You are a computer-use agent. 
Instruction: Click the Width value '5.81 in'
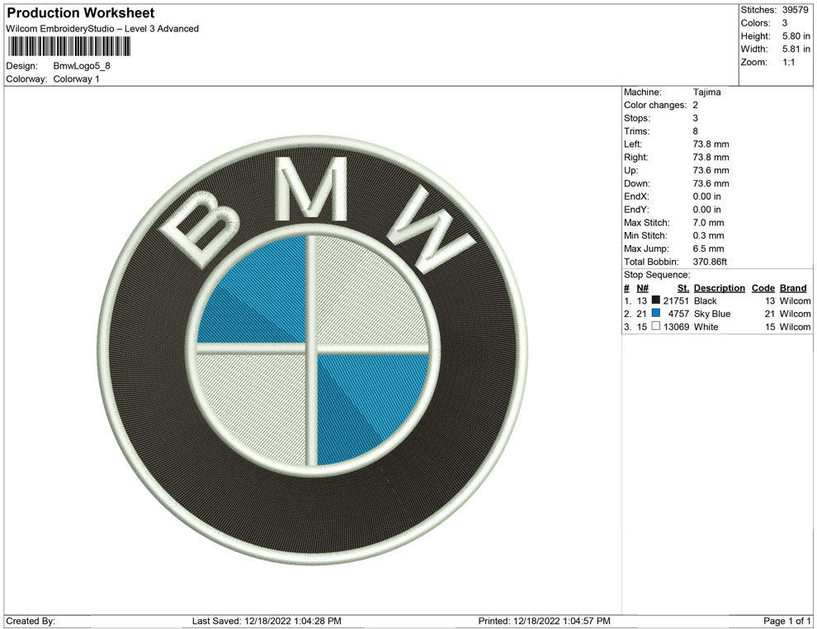tap(796, 49)
